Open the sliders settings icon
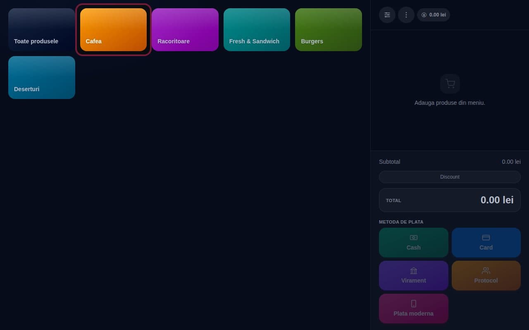The height and width of the screenshot is (330, 529). pyautogui.click(x=387, y=15)
